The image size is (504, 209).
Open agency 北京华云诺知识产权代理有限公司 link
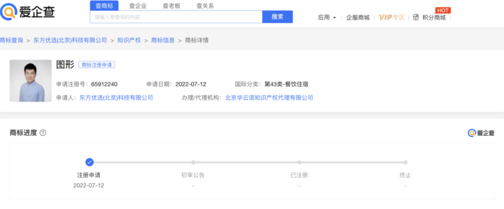269,98
